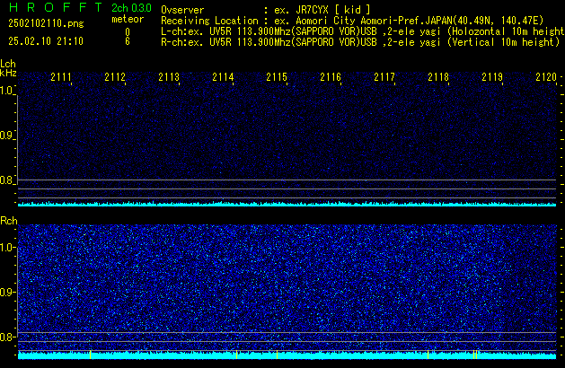The image size is (565, 368).
Task: Click left marker of yellow pair before 2119
Action: click(473, 355)
